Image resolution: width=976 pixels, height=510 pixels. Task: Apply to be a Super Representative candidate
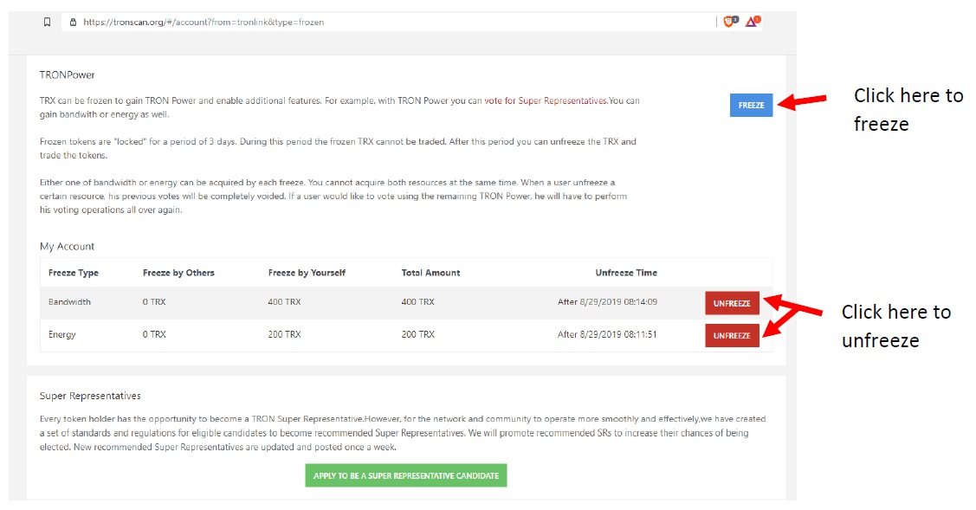[x=406, y=475]
